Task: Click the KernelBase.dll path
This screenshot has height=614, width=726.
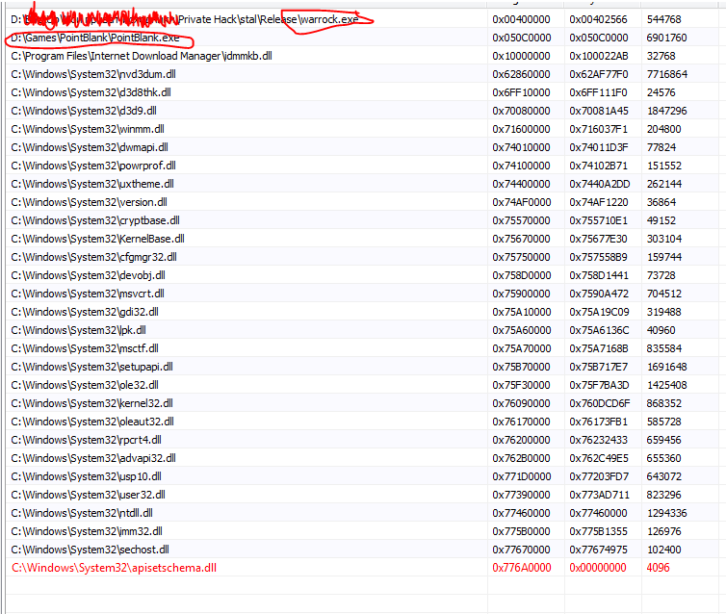Action: (97, 239)
